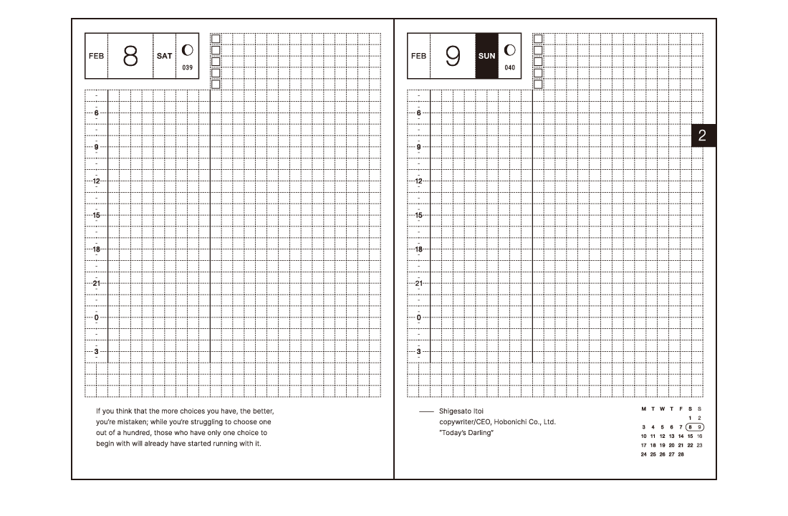Screen dimensions: 788x516
Task: Click the SAT day label
Action: coord(165,56)
